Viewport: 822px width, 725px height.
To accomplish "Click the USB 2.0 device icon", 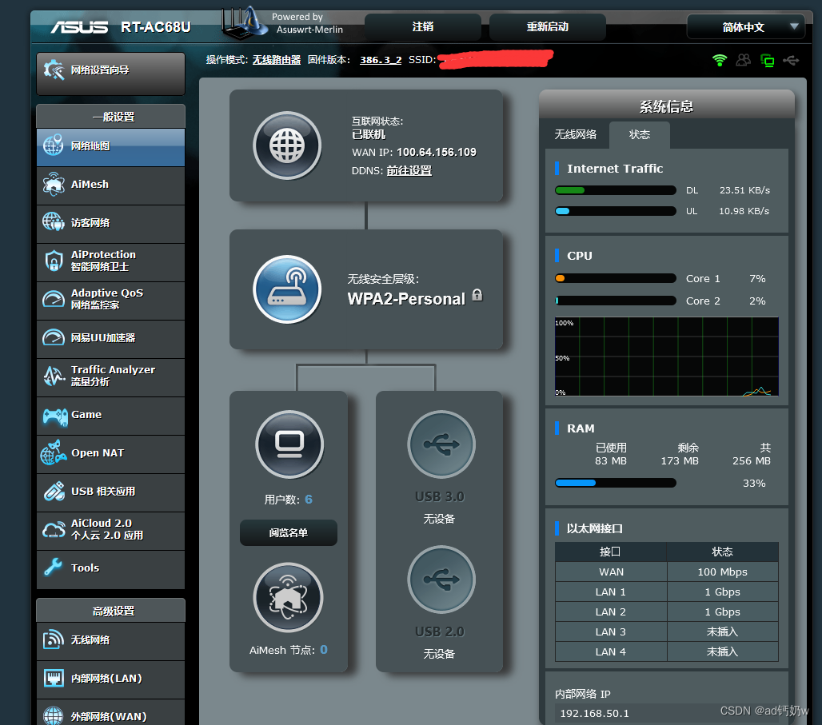I will (441, 580).
